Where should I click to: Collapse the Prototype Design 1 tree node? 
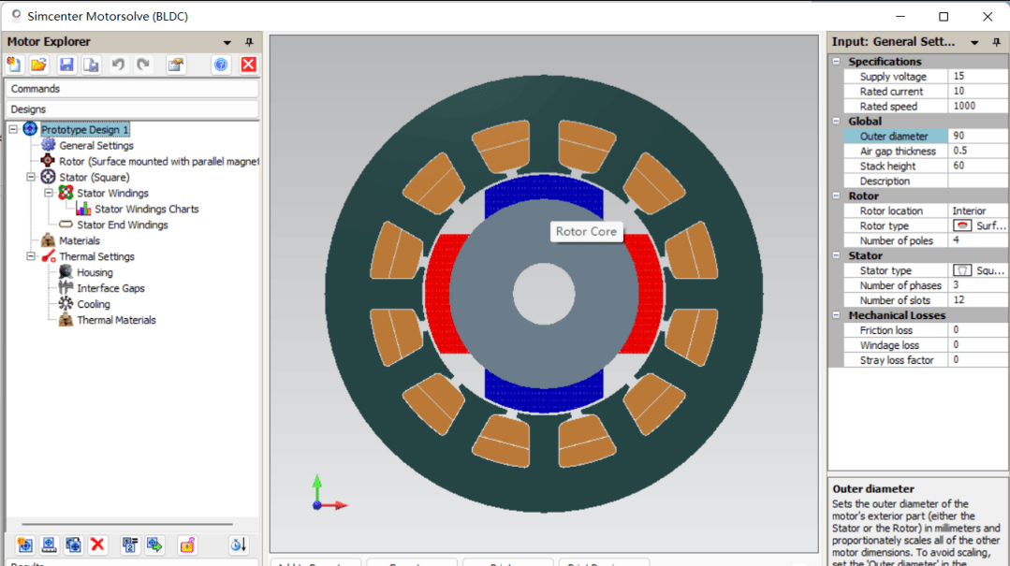13,129
